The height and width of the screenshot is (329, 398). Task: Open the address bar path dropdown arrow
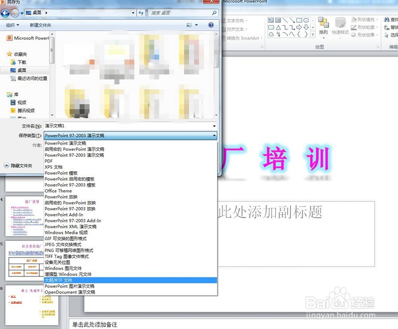(x=133, y=13)
